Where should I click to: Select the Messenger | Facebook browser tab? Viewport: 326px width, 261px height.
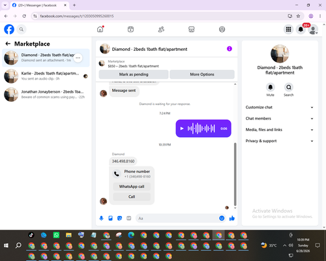[37, 5]
